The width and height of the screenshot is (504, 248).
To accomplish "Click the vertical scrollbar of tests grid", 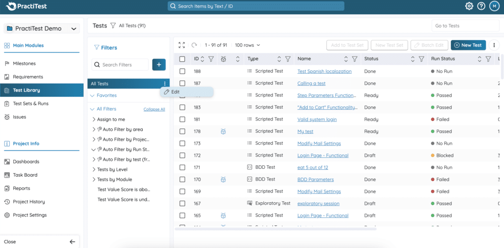I will coord(502,66).
